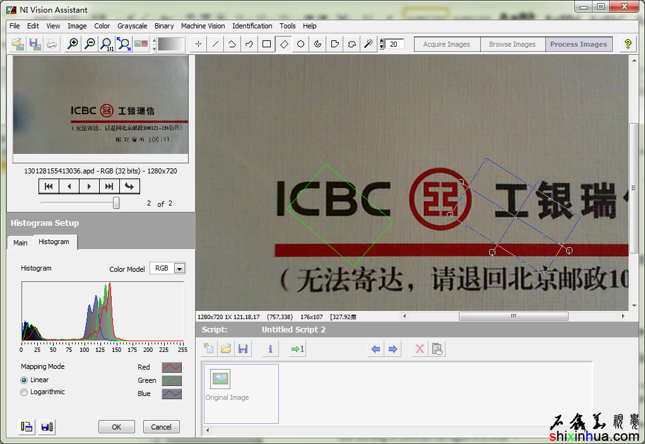Go to previous image

[x=69, y=186]
